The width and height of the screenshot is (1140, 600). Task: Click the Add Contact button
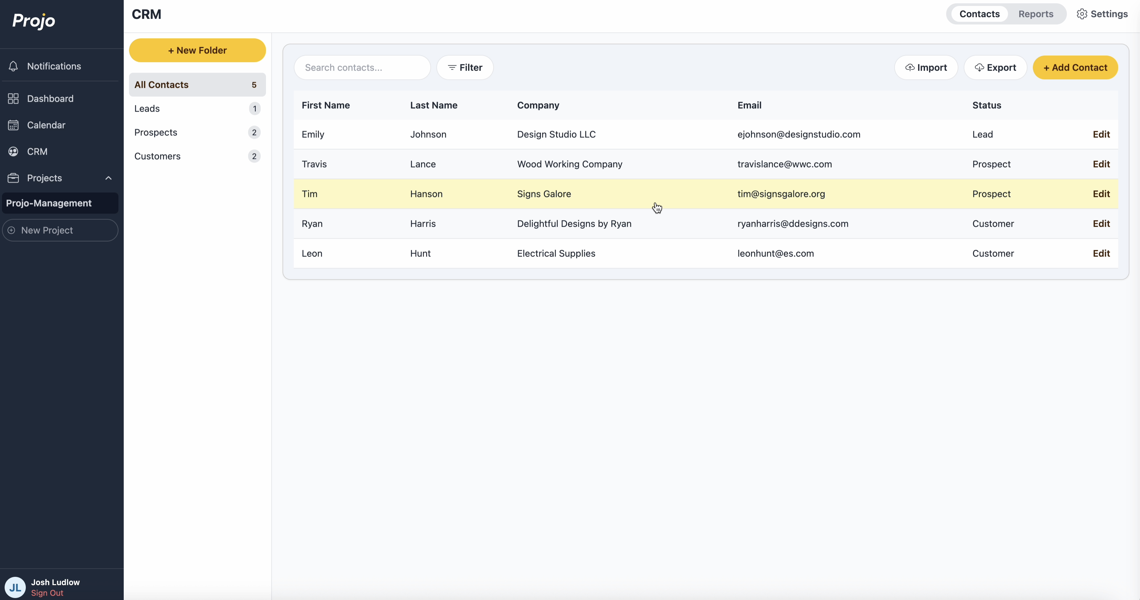[x=1075, y=68]
